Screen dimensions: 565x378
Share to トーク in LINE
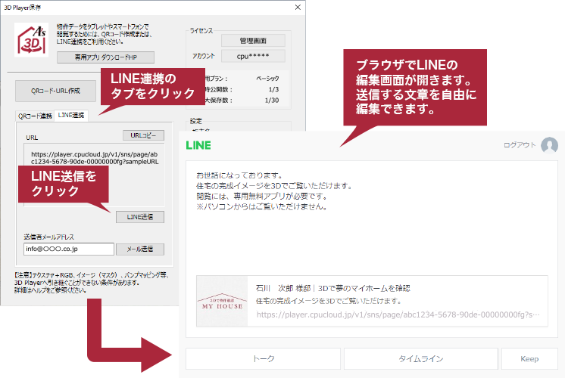(263, 358)
